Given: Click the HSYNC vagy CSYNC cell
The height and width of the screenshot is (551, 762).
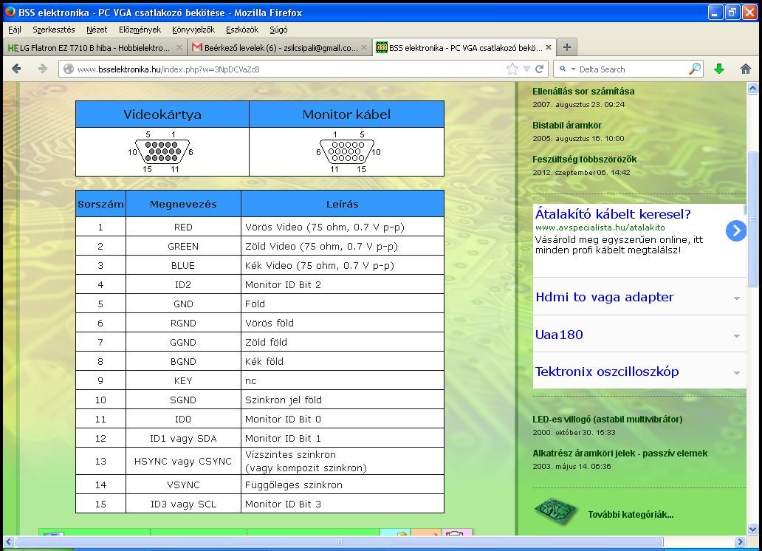Looking at the screenshot, I should coord(183,461).
